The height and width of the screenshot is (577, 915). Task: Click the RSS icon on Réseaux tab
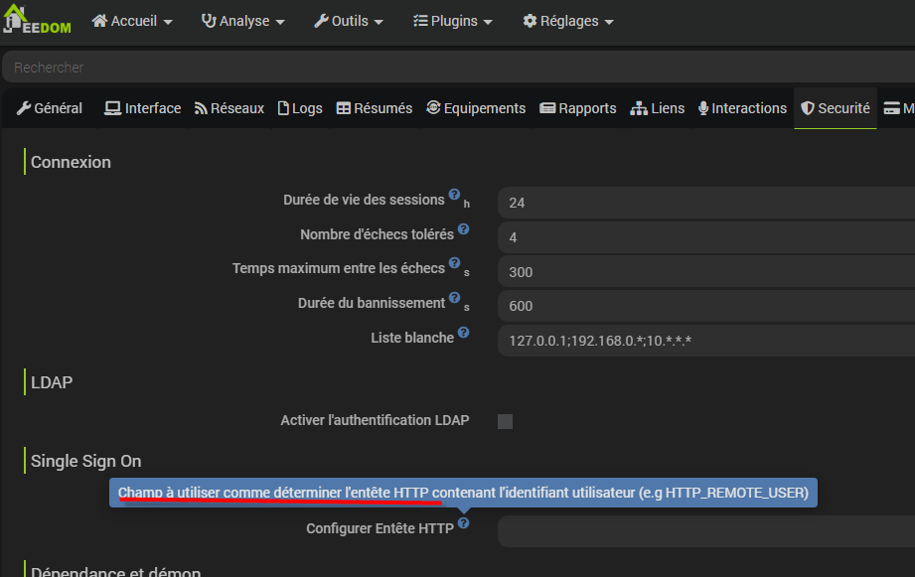coord(201,108)
